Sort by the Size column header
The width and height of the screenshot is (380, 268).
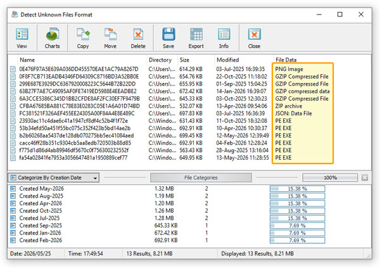point(184,60)
